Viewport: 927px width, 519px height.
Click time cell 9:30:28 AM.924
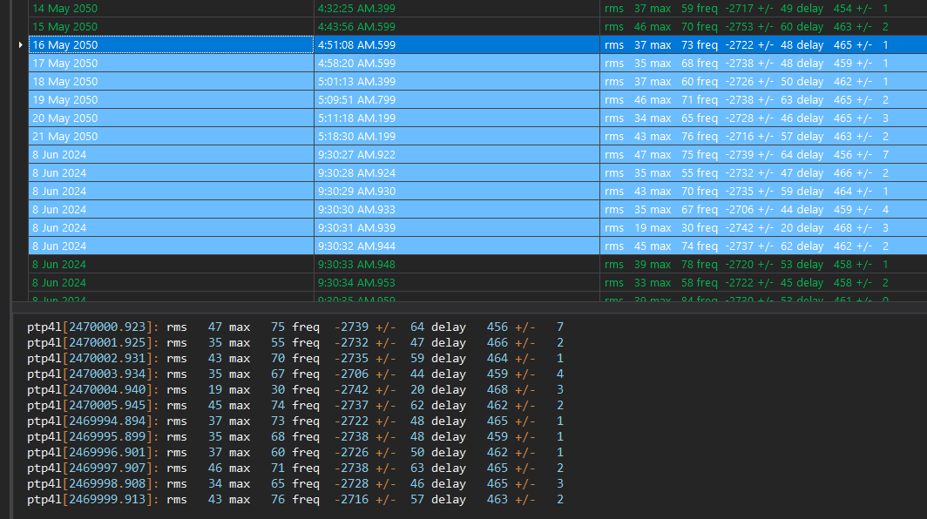(457, 173)
